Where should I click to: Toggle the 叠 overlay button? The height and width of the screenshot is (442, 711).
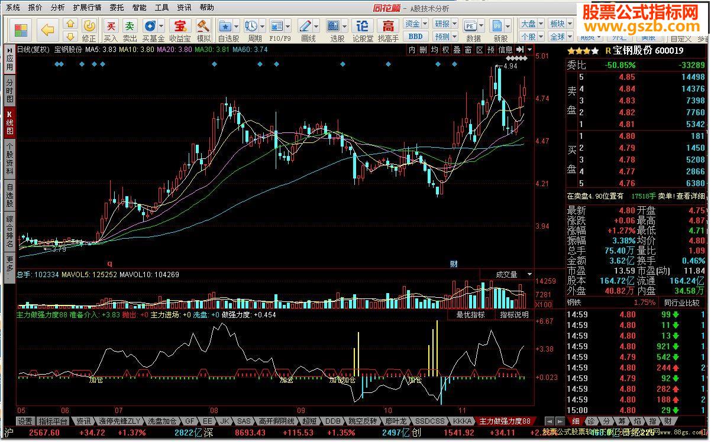(x=457, y=50)
